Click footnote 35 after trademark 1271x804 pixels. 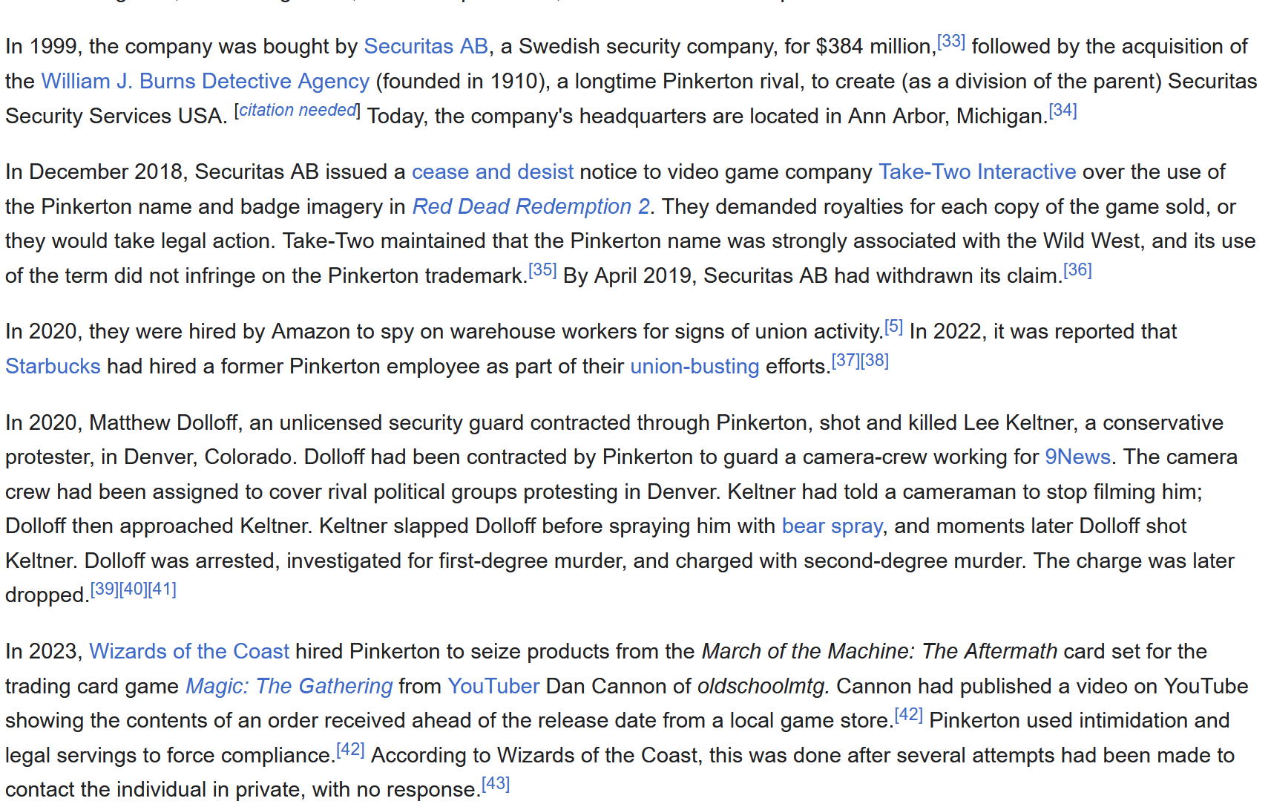542,270
